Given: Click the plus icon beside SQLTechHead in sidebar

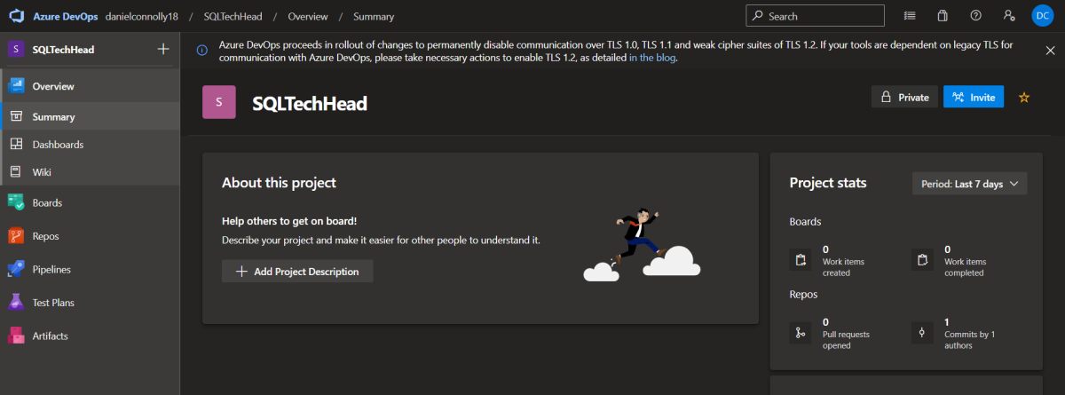Looking at the screenshot, I should tap(163, 50).
